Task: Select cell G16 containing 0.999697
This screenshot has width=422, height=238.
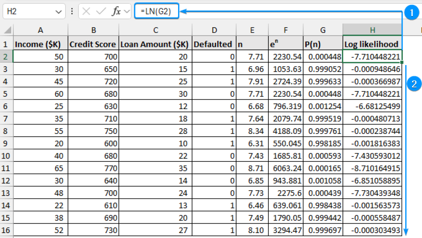Action: coord(323,230)
